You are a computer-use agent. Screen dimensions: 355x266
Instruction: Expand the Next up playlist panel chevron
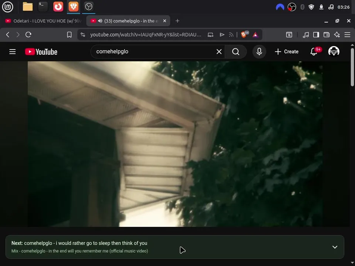[x=335, y=247]
